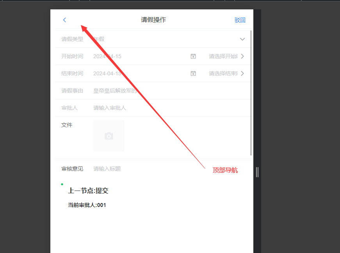340x253 pixels.
Task: Select the 结束时间 date value 2024-04-15
Action: pyautogui.click(x=107, y=73)
